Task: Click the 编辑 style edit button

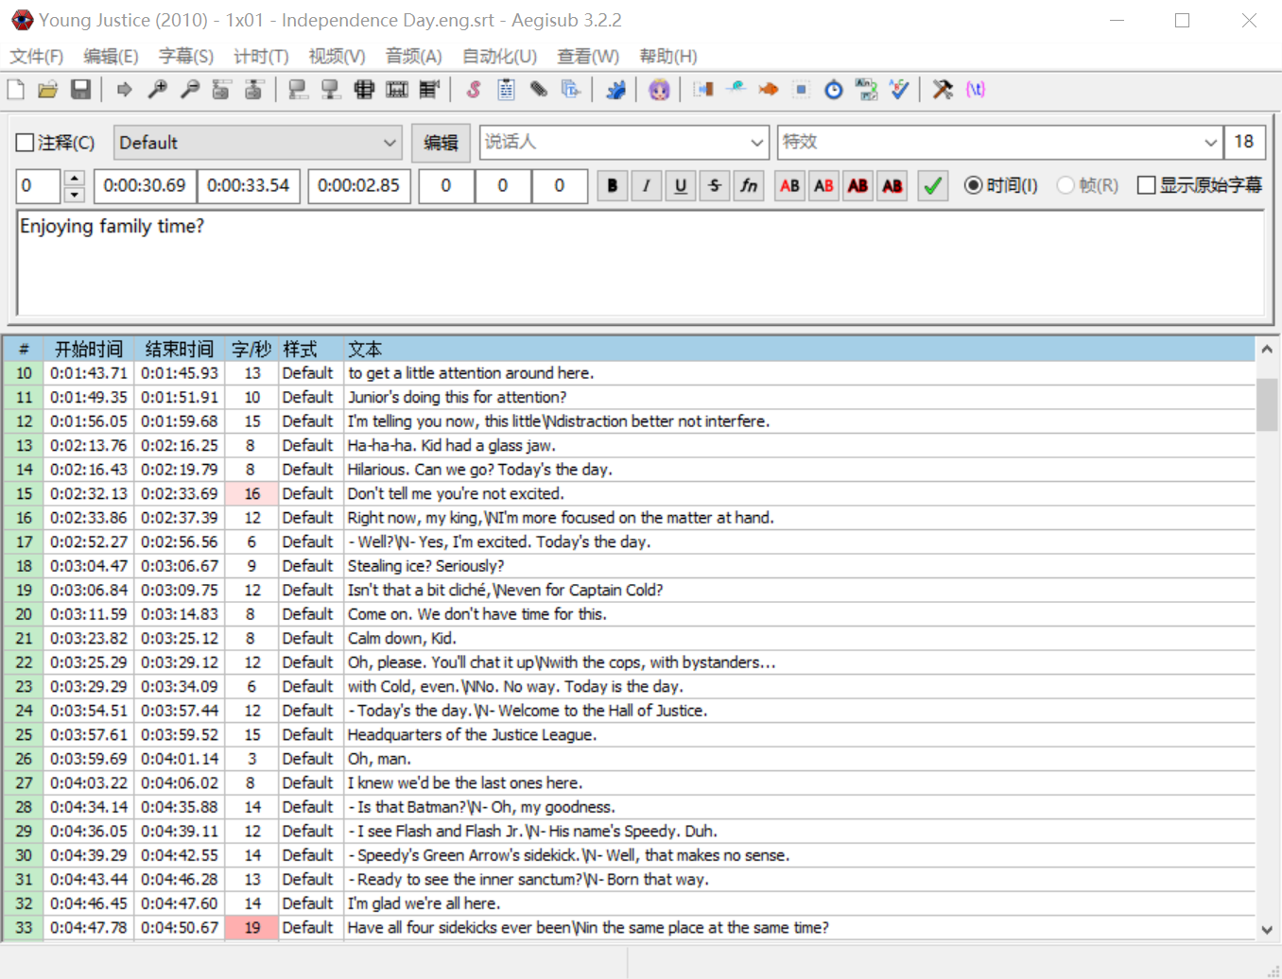Action: [x=441, y=143]
